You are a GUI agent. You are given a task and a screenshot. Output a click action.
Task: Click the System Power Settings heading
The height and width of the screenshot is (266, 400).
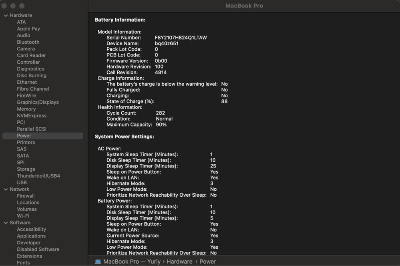tap(125, 137)
